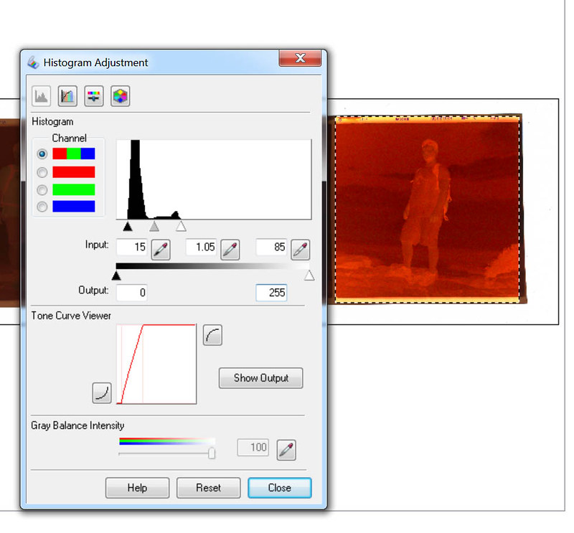Open the Tone Correction toolbar icon
574x533 pixels.
coord(67,96)
